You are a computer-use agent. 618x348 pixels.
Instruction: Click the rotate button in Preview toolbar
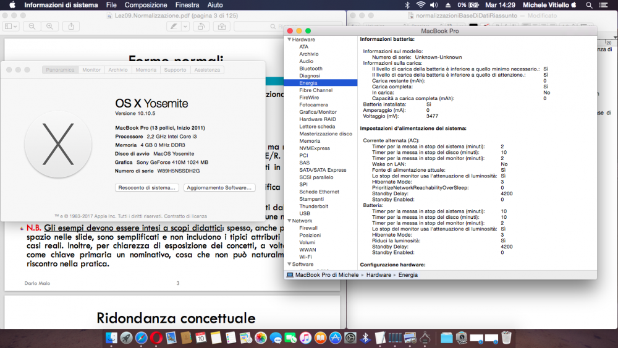coord(201,27)
